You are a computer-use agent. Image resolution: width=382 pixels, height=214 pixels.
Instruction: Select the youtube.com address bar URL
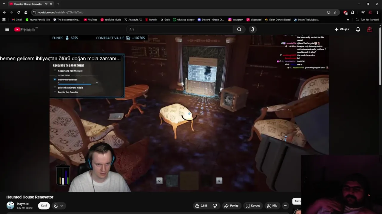coord(61,12)
